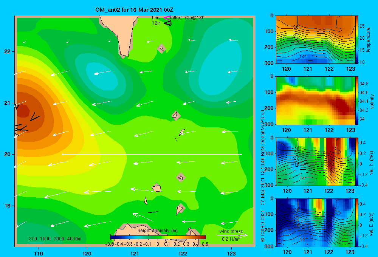The height and width of the screenshot is (257, 378).
Task: Click the salinity color scale bar
Action: point(357,101)
